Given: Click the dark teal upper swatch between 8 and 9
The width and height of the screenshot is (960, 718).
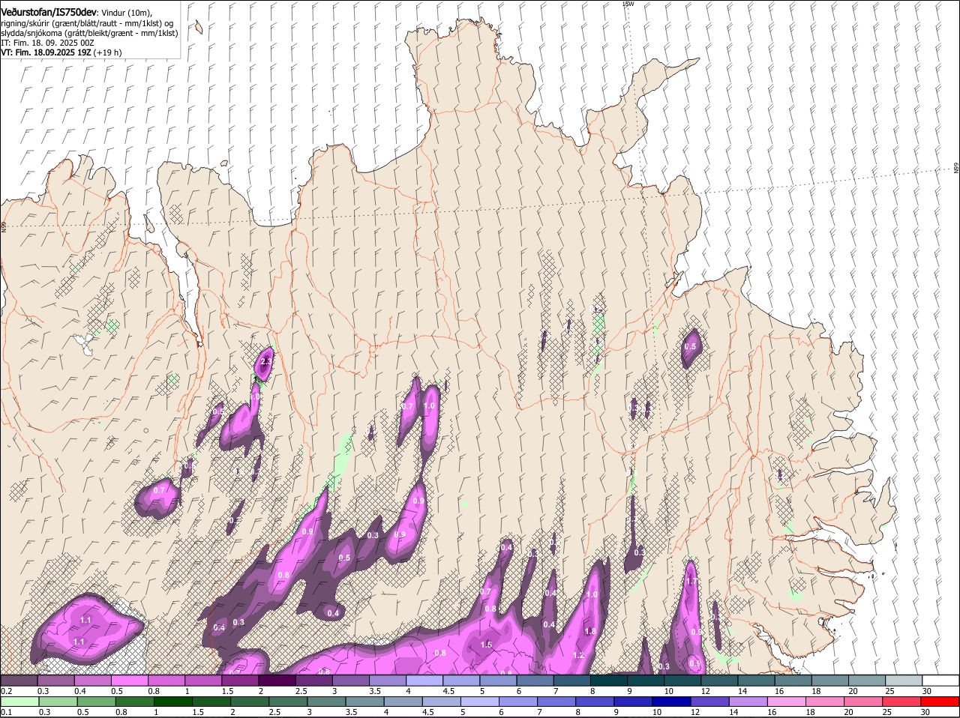Looking at the screenshot, I should coord(609,681).
